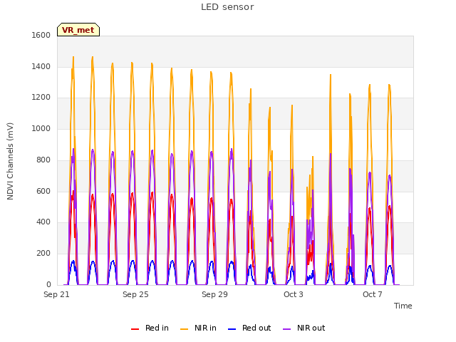This screenshot has width=456, height=342.
Task: Click the 800 y-axis tick label
Action: coord(43,160)
